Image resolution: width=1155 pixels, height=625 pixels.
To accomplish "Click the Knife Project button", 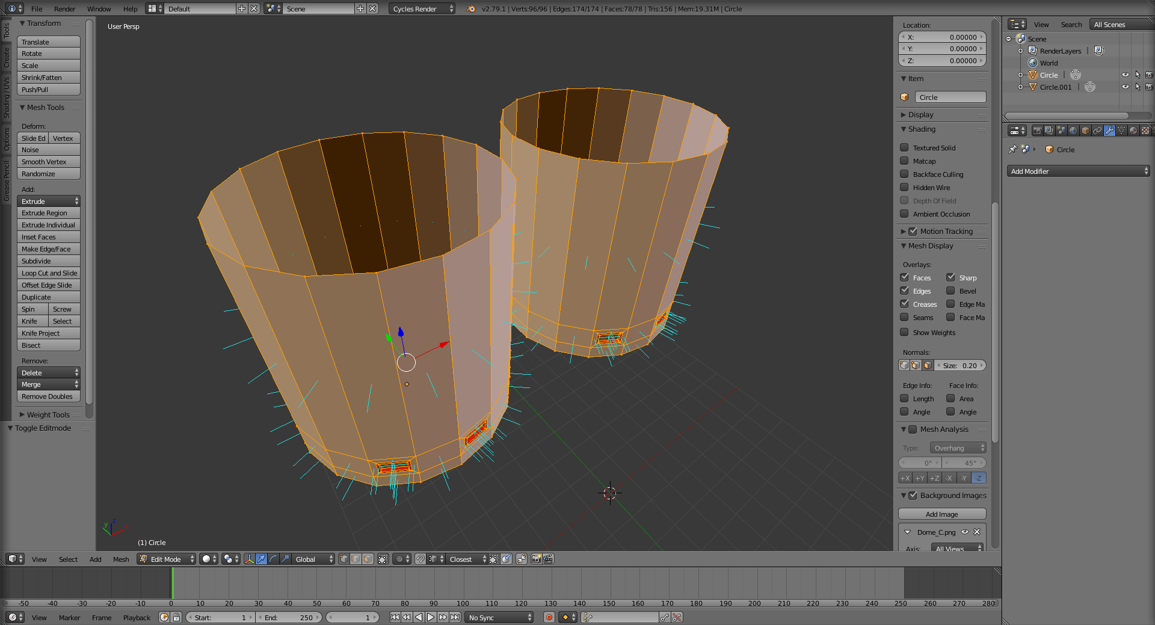I will 49,333.
